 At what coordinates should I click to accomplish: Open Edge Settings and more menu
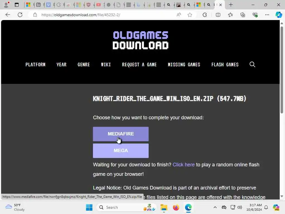[267, 15]
